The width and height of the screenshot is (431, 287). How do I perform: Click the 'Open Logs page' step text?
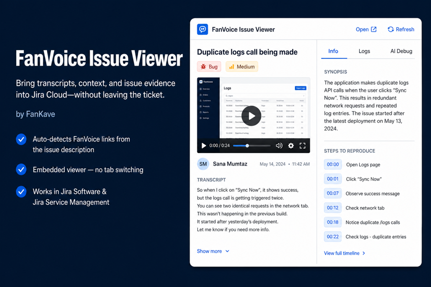coord(363,165)
